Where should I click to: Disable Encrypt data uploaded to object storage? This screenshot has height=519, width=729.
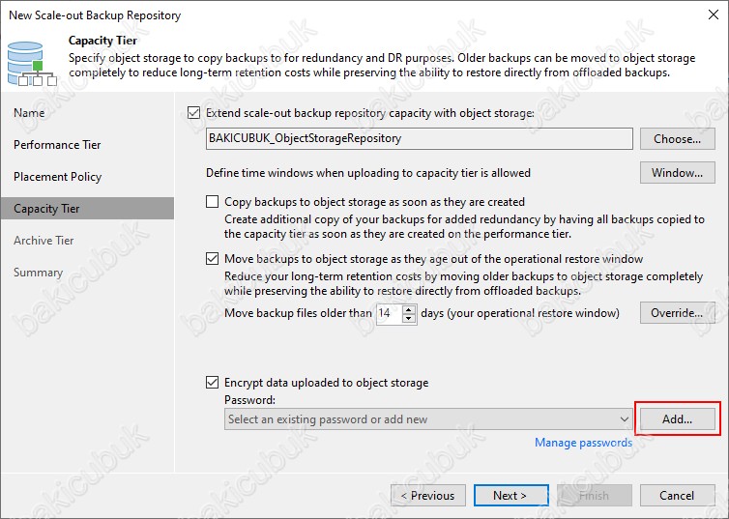click(x=212, y=383)
